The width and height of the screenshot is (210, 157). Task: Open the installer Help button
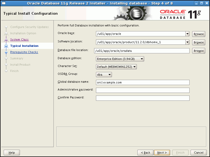tap(12, 153)
